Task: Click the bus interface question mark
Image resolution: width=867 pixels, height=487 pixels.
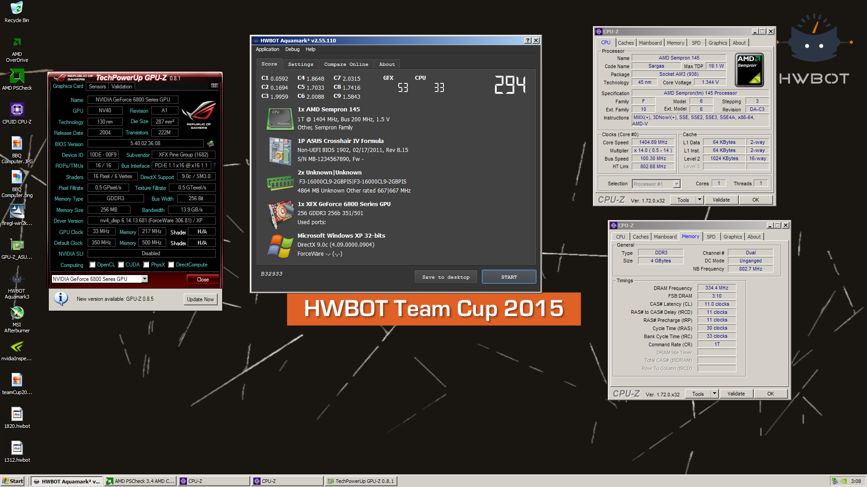Action: click(x=214, y=165)
